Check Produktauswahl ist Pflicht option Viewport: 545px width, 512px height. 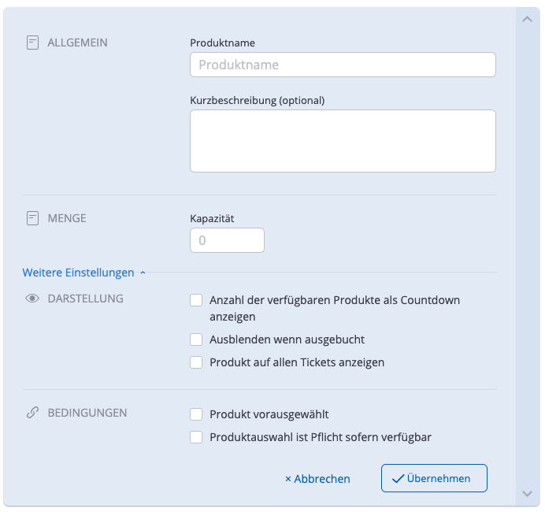coord(197,436)
